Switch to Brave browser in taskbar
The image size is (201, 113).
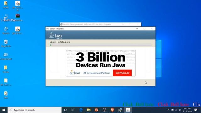[x=112, y=110]
